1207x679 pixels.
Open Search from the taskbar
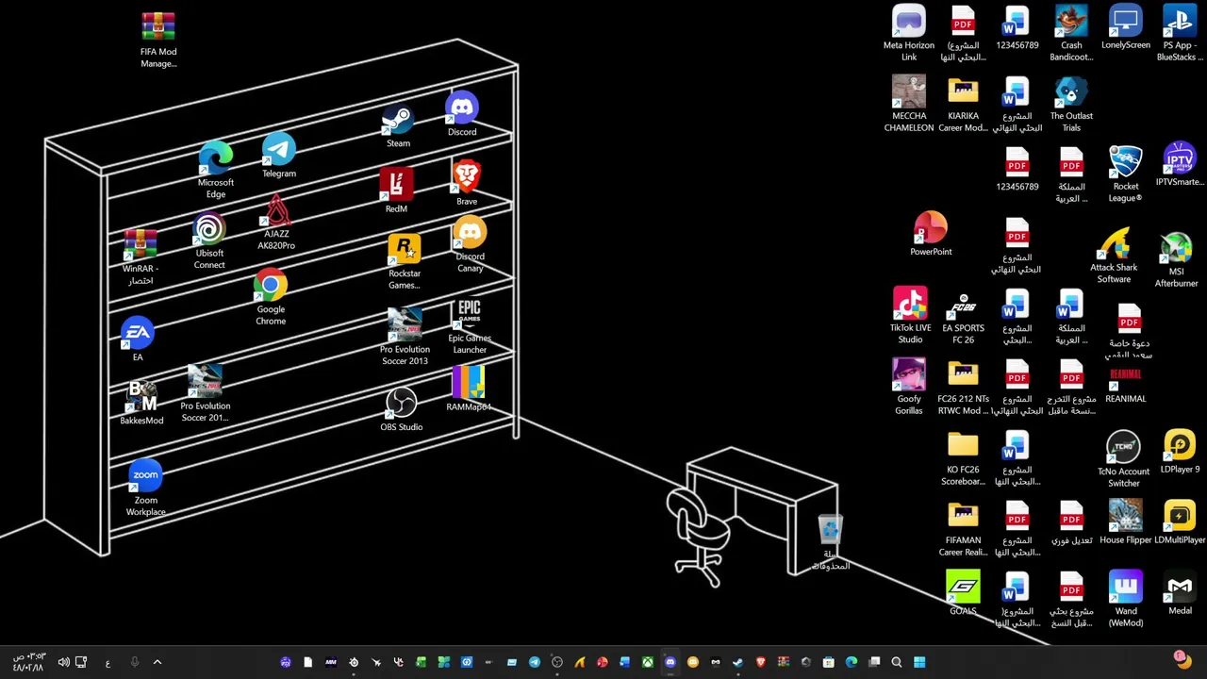pos(897,662)
